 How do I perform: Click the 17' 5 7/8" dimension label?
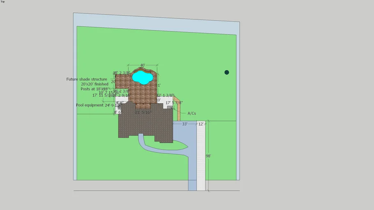(x=174, y=103)
